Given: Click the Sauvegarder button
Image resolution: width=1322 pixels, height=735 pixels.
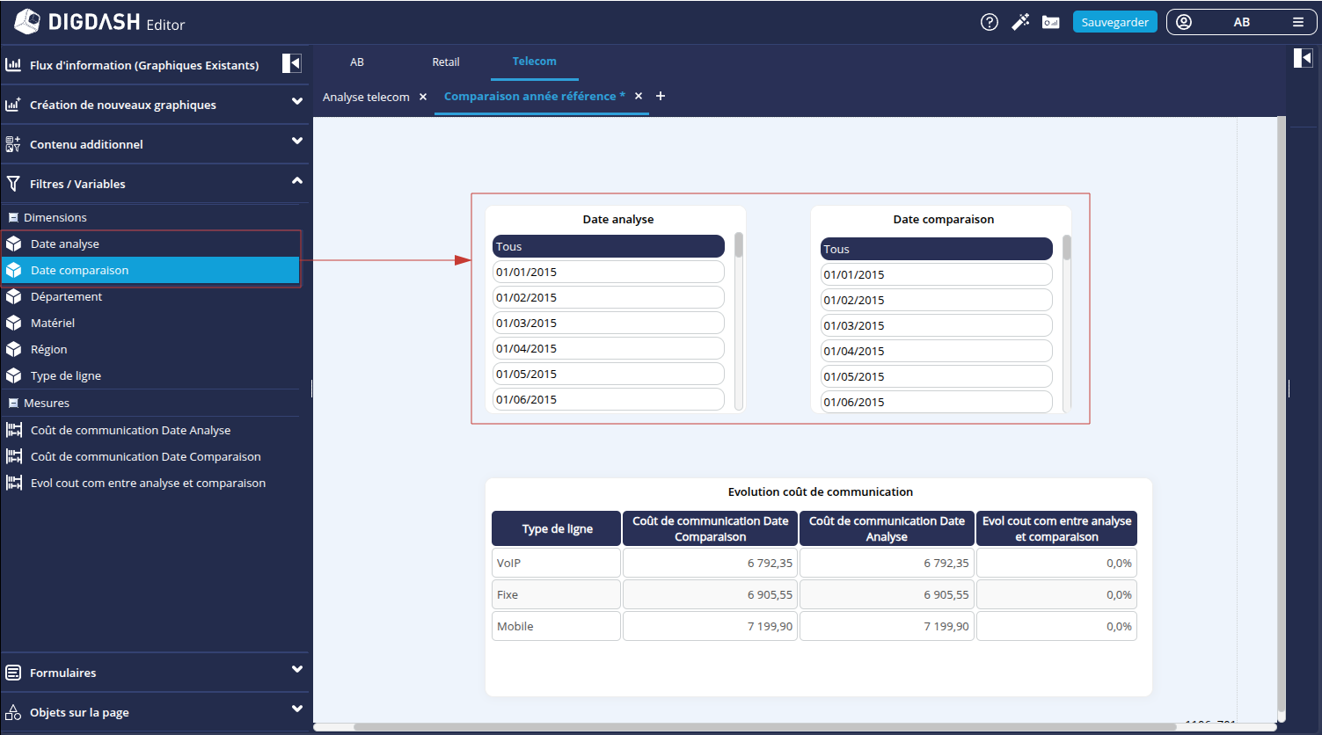Looking at the screenshot, I should coord(1114,23).
